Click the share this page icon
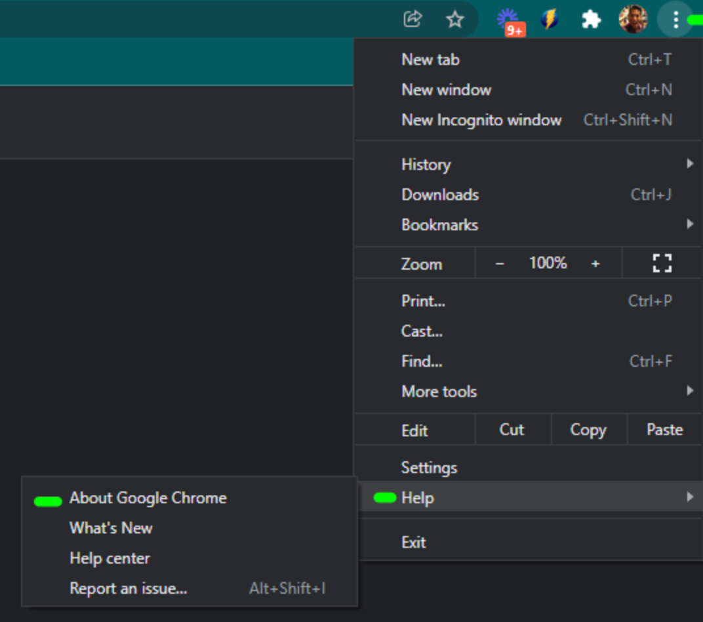703x622 pixels. tap(412, 19)
